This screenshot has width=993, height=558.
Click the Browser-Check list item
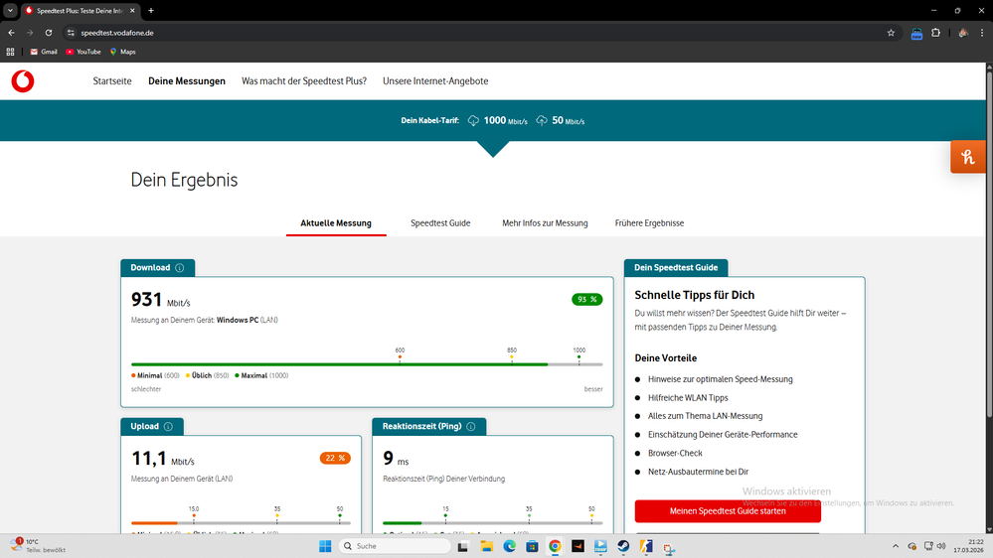tap(675, 453)
